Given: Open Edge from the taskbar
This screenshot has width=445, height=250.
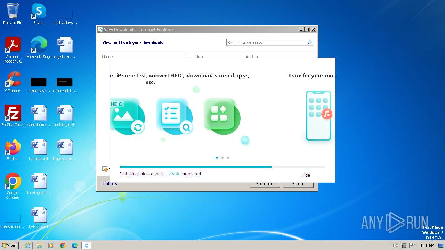Looking at the screenshot, I should click(x=75, y=245).
